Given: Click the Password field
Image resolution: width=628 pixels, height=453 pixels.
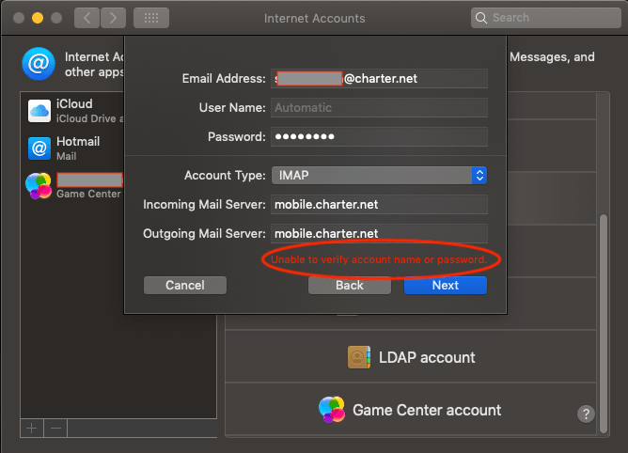Looking at the screenshot, I should pyautogui.click(x=379, y=137).
